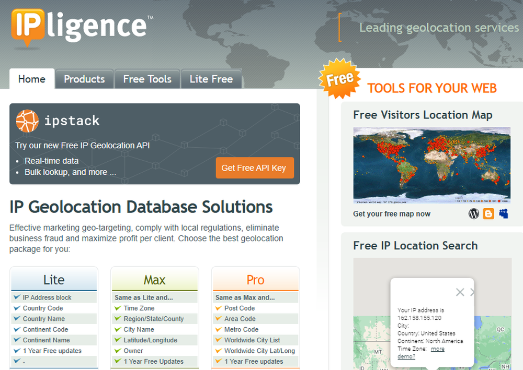Image resolution: width=523 pixels, height=370 pixels.
Task: Click the Bulk lookup, and more bullet
Action: (x=71, y=172)
